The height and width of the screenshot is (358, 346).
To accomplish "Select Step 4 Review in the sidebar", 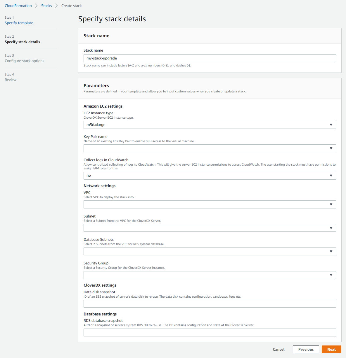I will point(11,80).
